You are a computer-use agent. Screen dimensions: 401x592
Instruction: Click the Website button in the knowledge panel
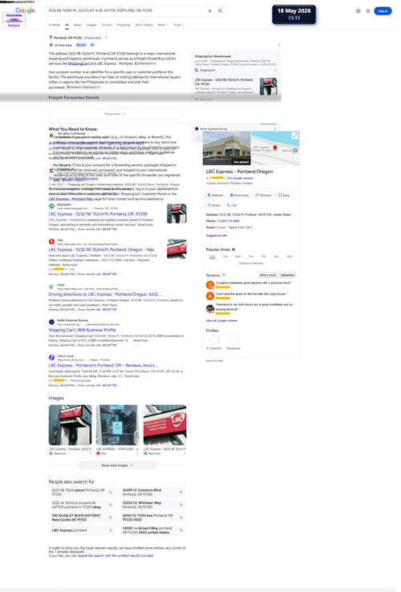click(215, 195)
